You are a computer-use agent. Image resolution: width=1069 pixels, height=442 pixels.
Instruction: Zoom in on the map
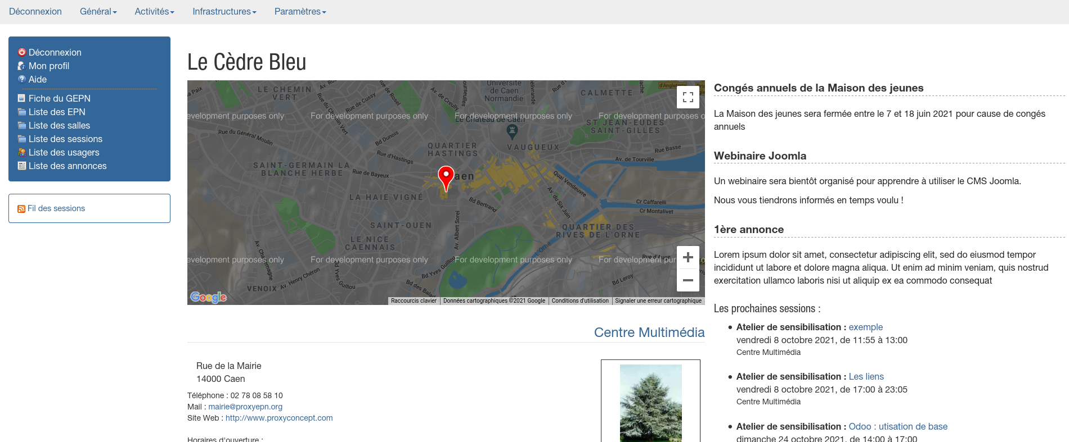[688, 258]
